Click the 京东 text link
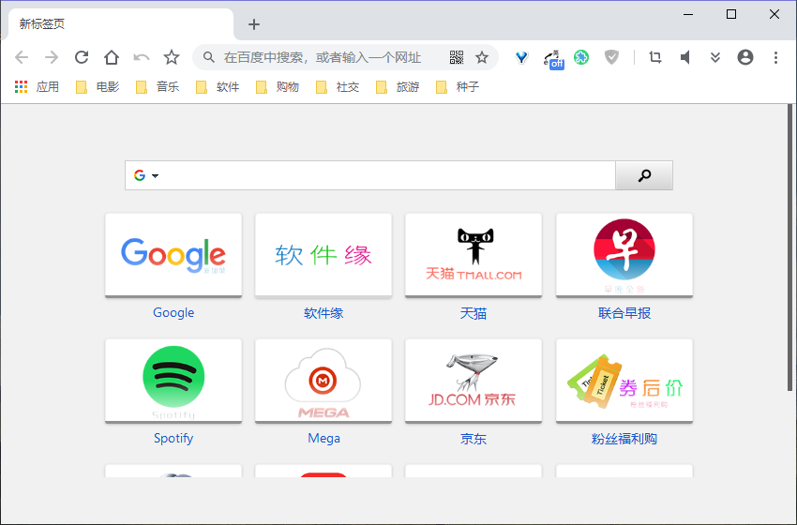Screen dimensions: 797x525 coord(474,439)
